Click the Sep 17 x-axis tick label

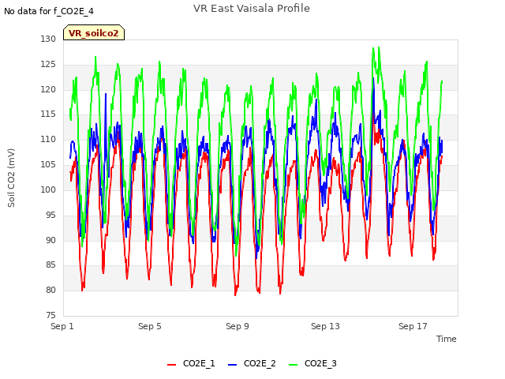pyautogui.click(x=413, y=326)
